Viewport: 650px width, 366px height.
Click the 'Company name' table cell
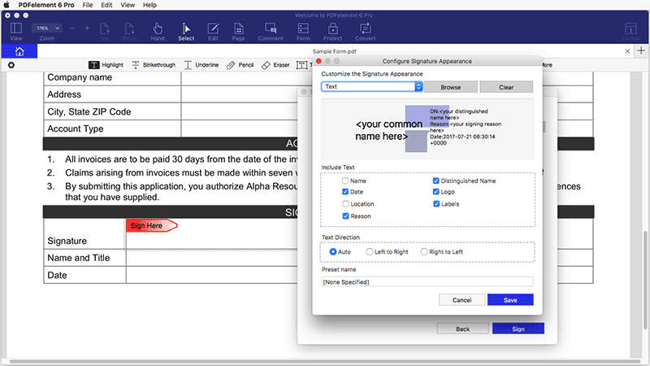(112, 77)
